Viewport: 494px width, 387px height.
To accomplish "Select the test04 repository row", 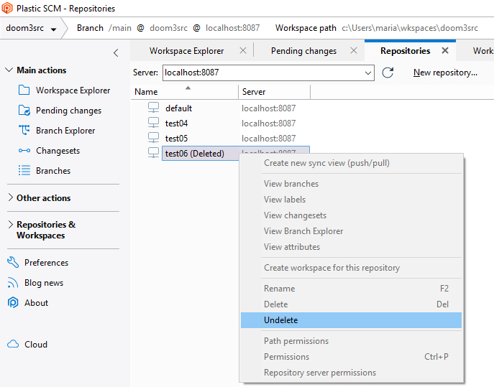I will click(221, 123).
